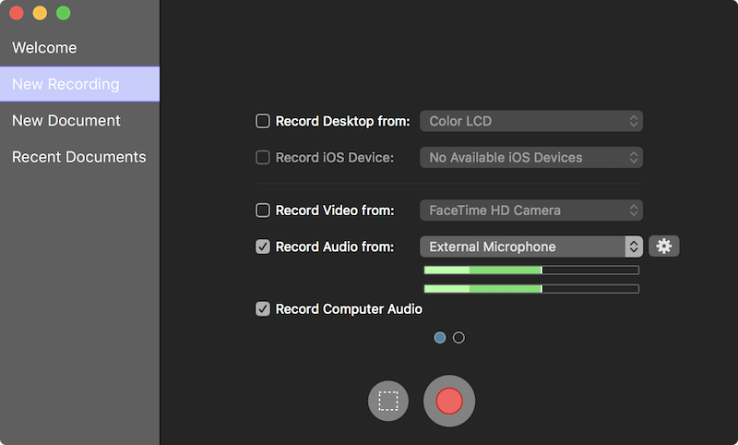Enable the Record Desktop from checkbox
Screen dimensions: 738x445
coord(263,121)
